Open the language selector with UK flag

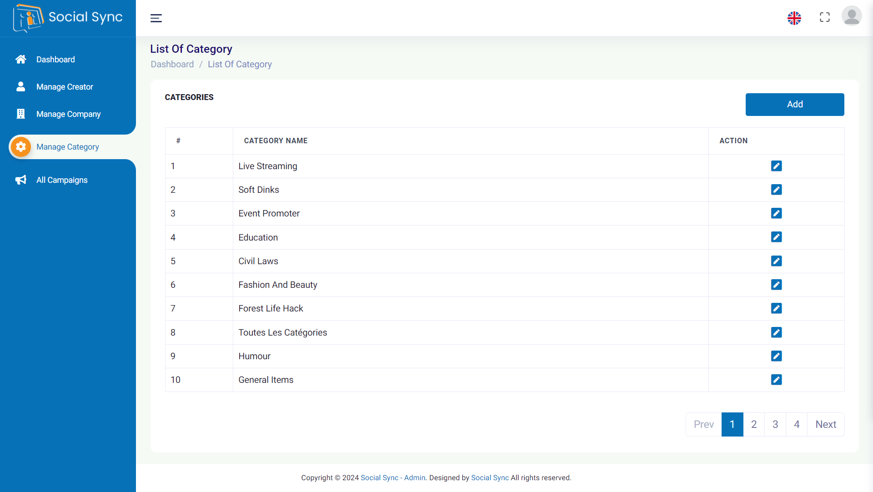[x=794, y=18]
